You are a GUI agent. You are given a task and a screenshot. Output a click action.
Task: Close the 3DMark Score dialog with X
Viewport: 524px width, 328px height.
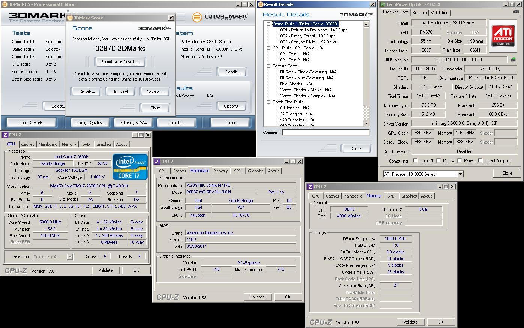pos(171,18)
